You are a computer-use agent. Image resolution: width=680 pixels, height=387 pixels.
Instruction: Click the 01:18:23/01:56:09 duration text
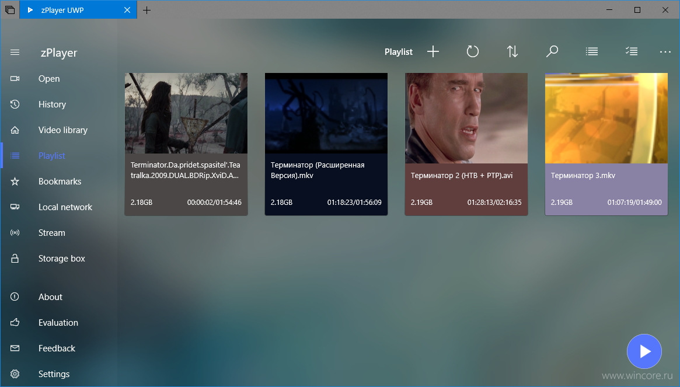(x=354, y=202)
